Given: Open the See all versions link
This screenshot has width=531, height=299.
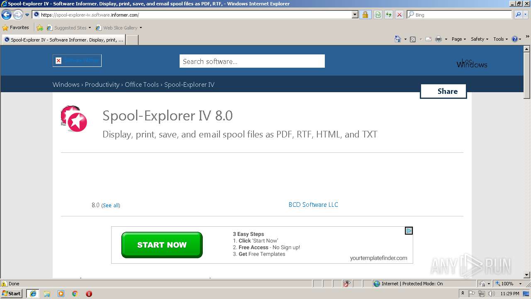Looking at the screenshot, I should click(111, 206).
